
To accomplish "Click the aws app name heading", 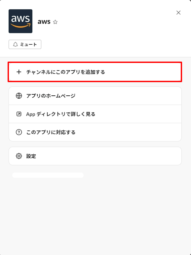I will (x=44, y=22).
